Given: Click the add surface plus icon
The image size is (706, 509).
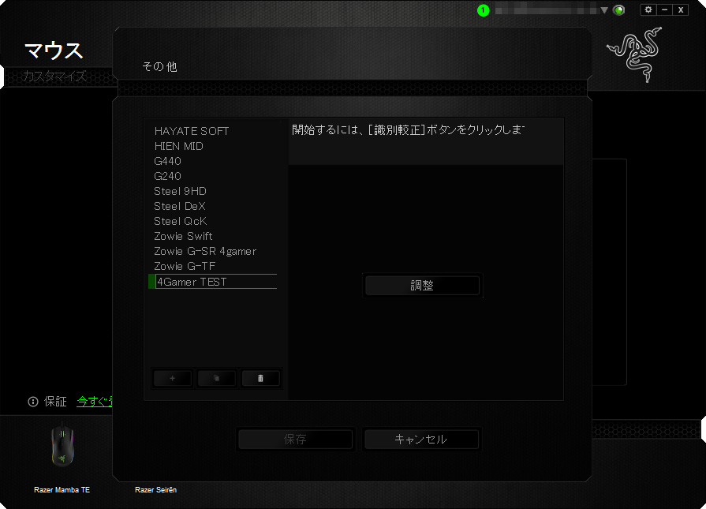Looking at the screenshot, I should tap(173, 378).
